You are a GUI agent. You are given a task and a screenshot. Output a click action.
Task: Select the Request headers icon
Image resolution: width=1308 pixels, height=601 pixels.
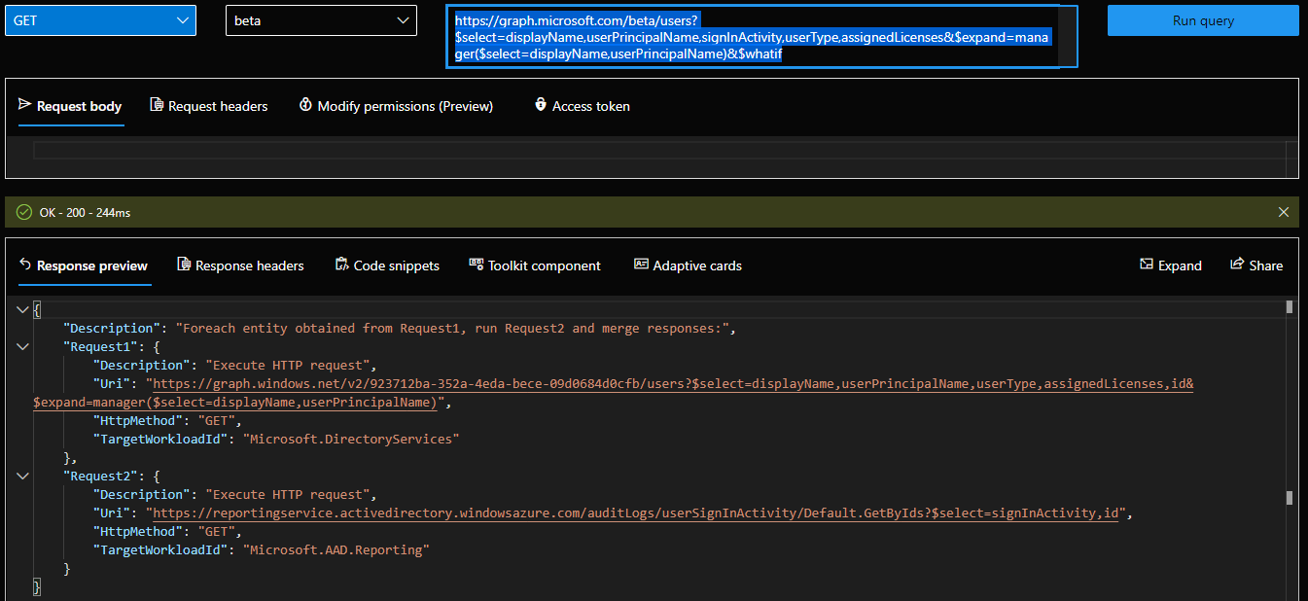coord(156,105)
